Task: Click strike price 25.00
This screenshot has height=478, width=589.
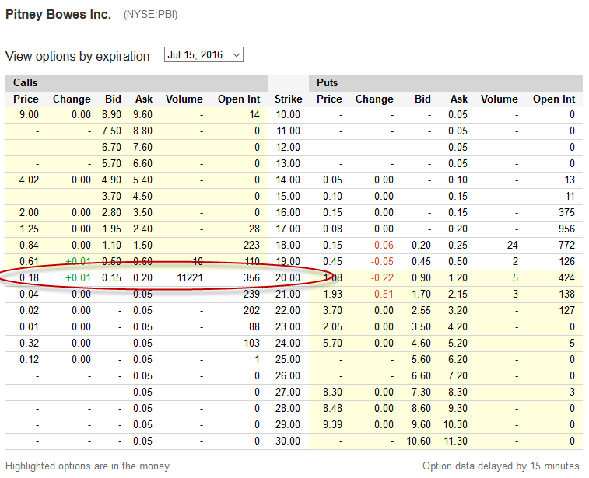Action: pos(288,359)
